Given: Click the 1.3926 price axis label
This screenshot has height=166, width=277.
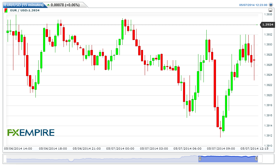Looking at the screenshot, I should click(x=268, y=65).
